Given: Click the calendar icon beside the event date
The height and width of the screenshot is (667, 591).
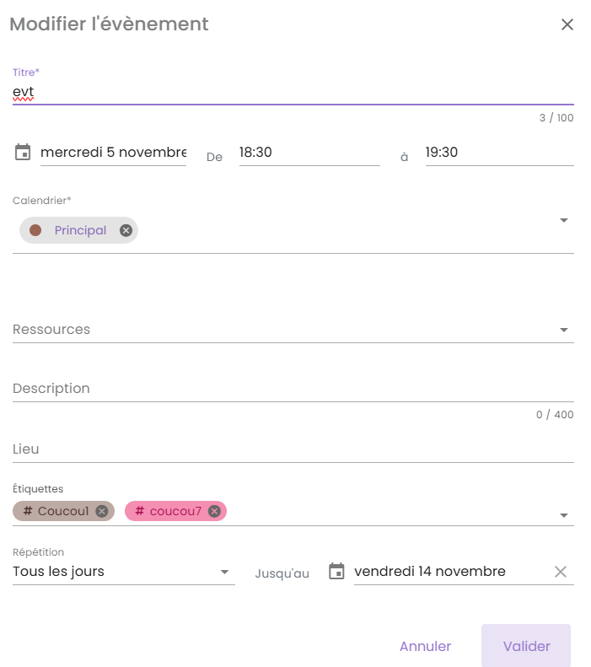Looking at the screenshot, I should (23, 153).
